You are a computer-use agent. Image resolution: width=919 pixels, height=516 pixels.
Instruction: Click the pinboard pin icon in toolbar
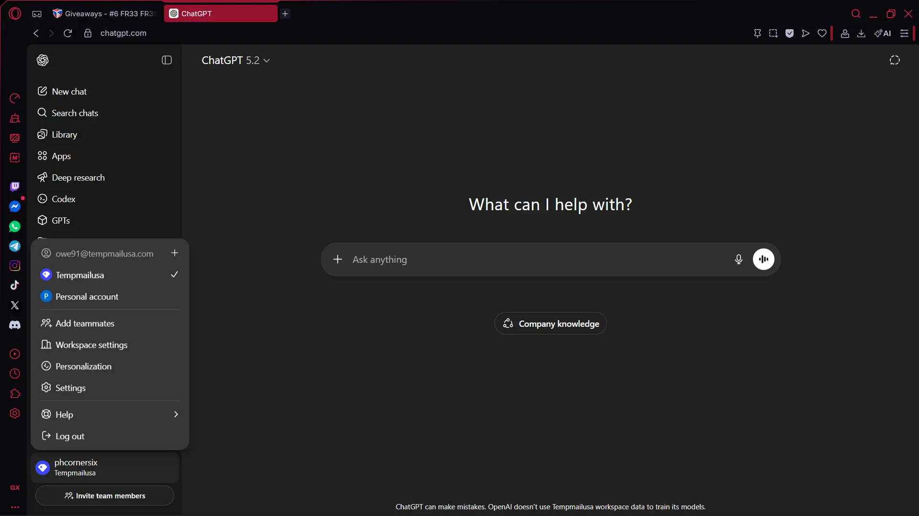pyautogui.click(x=757, y=33)
